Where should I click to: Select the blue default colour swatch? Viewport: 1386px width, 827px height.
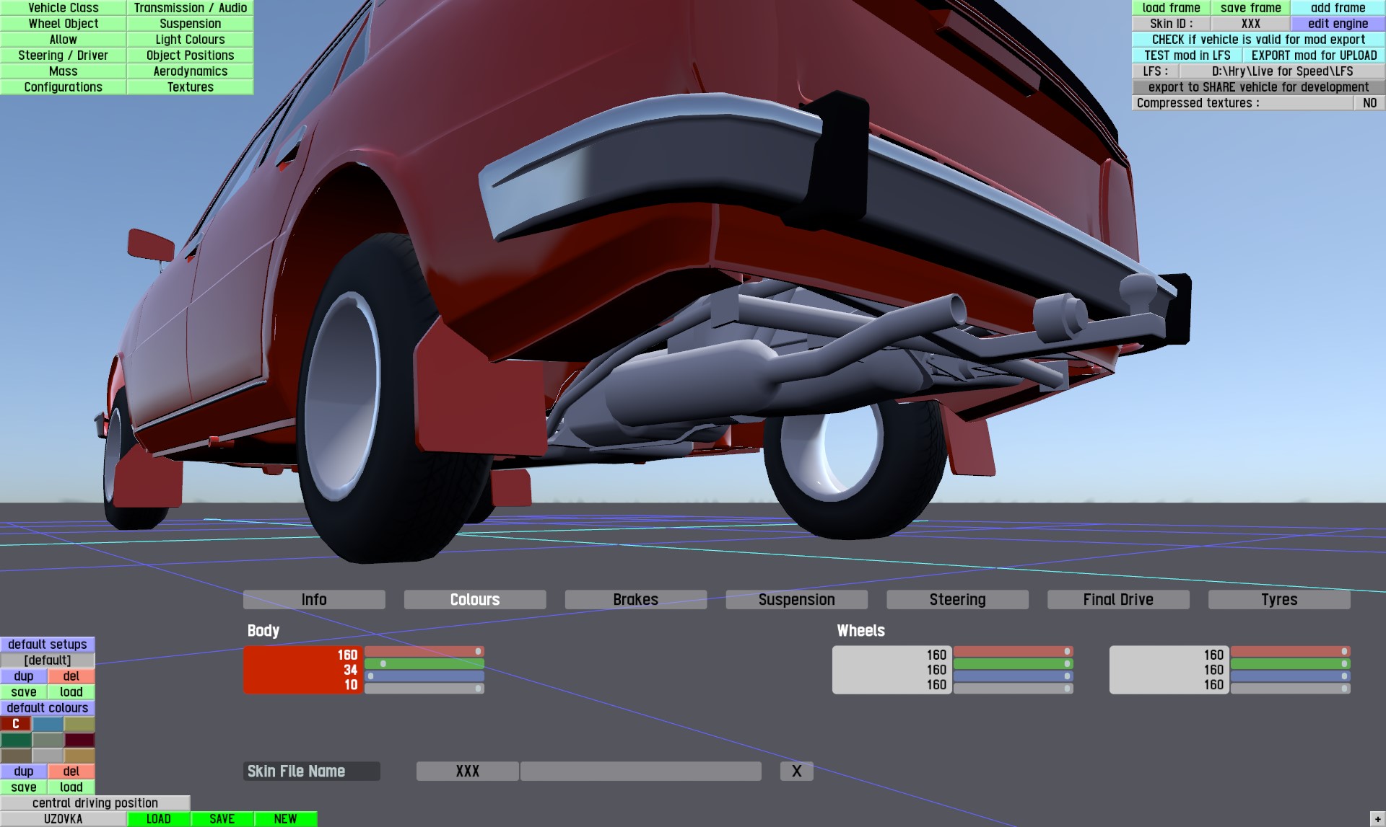pyautogui.click(x=48, y=724)
